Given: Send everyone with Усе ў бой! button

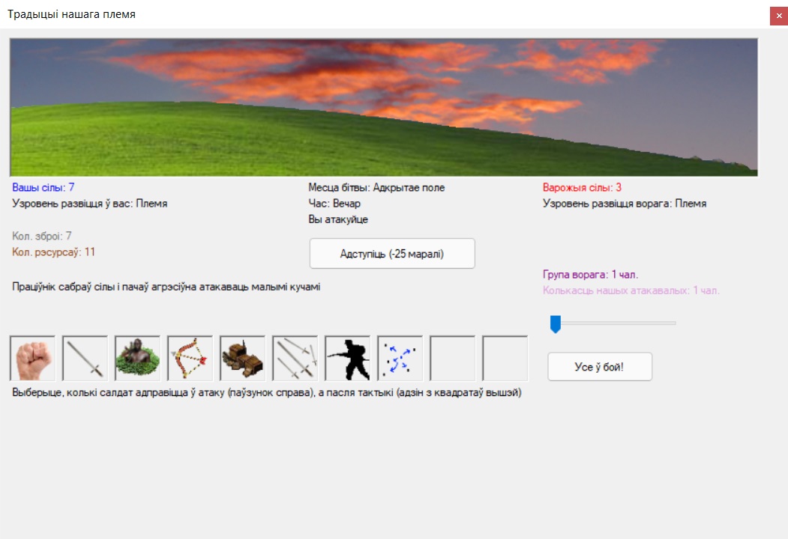Looking at the screenshot, I should click(x=600, y=367).
